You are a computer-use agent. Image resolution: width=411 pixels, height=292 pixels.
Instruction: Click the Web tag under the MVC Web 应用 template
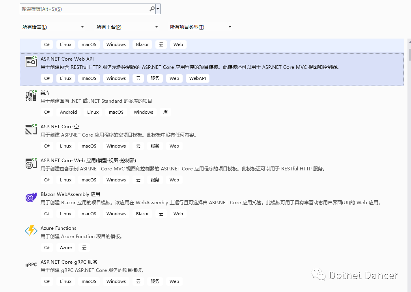174,180
